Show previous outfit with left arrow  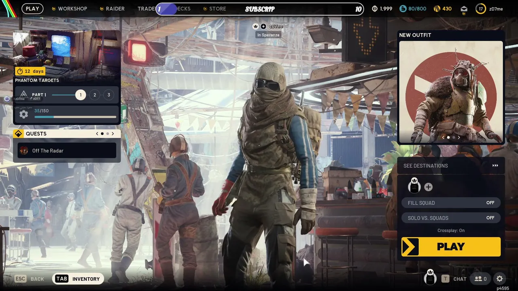coord(443,137)
